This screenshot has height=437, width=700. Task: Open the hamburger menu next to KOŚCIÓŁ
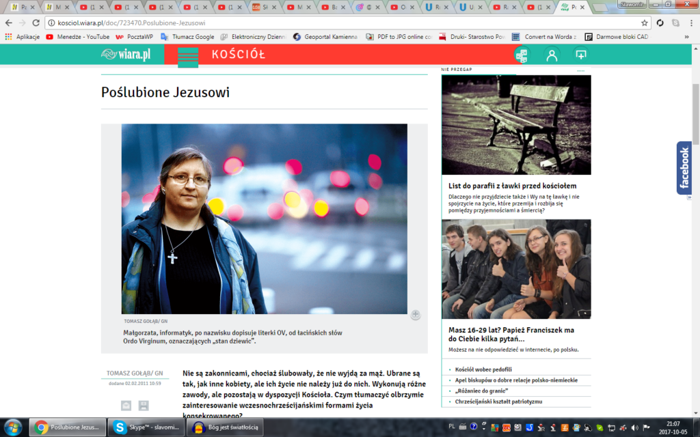pyautogui.click(x=187, y=56)
